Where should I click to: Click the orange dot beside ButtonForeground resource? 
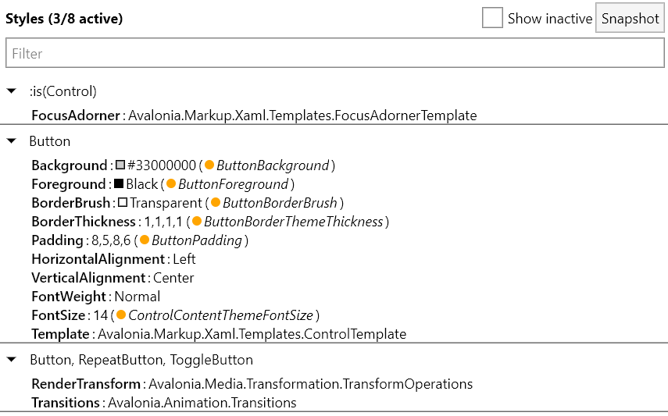click(171, 184)
